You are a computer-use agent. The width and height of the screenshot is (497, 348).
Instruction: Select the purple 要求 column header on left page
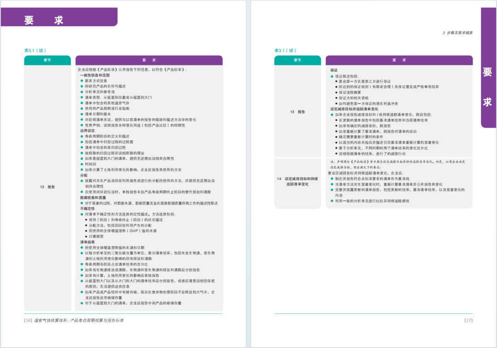(x=149, y=60)
